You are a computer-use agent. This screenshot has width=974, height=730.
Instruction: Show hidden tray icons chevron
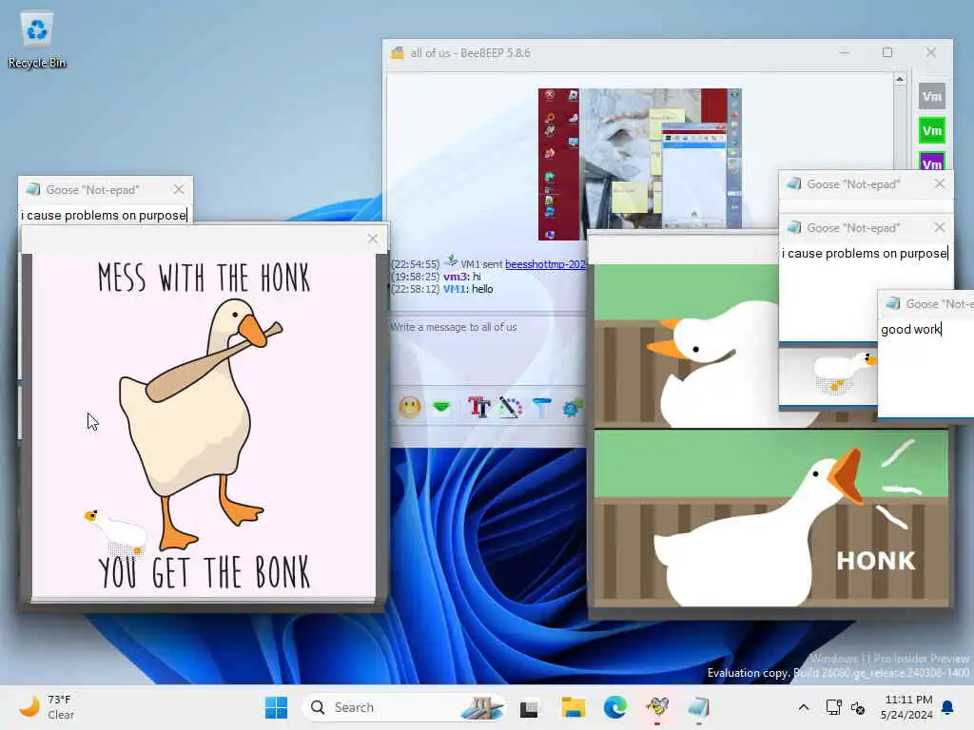(803, 707)
